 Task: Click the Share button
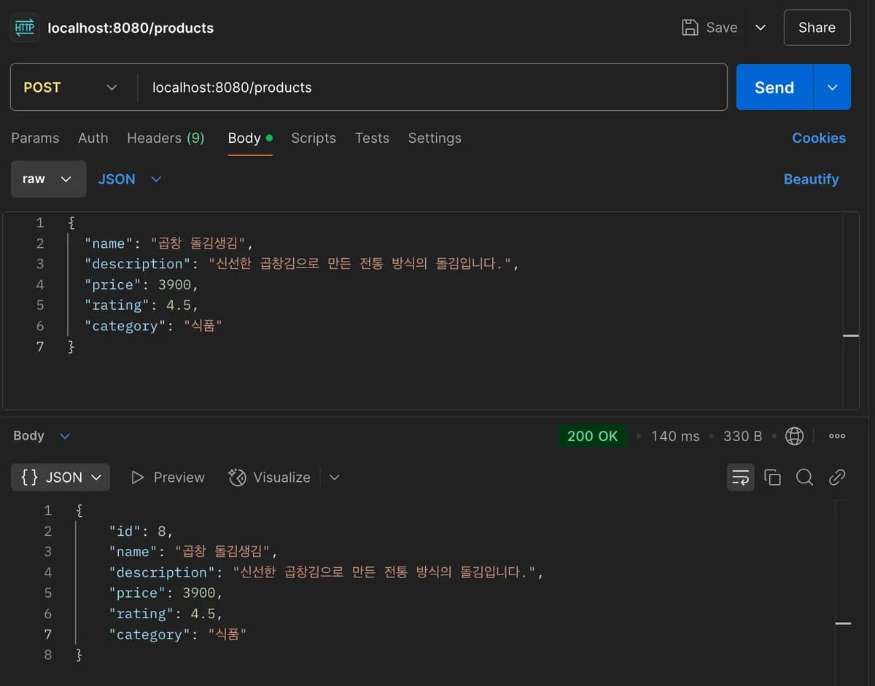pyautogui.click(x=817, y=28)
